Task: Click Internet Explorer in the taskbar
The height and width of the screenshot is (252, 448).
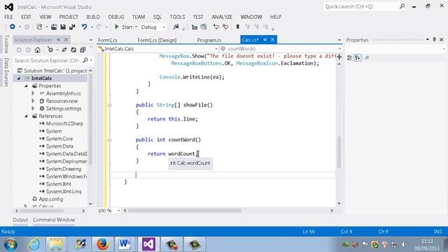Action: point(34,244)
